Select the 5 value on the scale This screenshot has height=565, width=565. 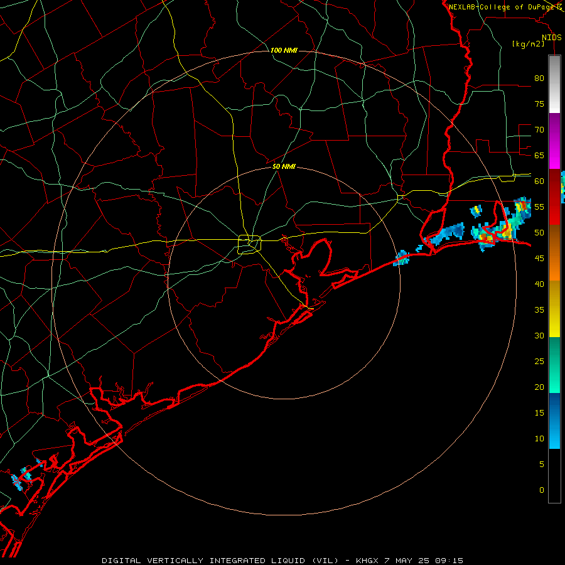(x=542, y=465)
